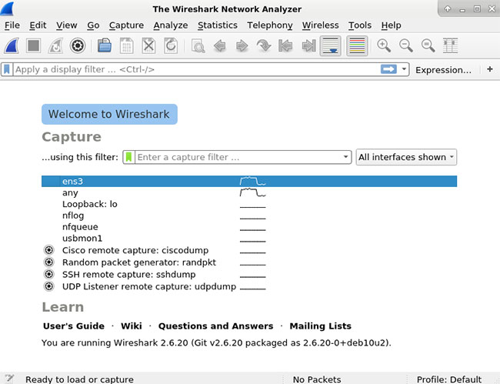This screenshot has height=384, width=500.
Task: Click the Go to specified packet icon
Action: click(x=264, y=46)
